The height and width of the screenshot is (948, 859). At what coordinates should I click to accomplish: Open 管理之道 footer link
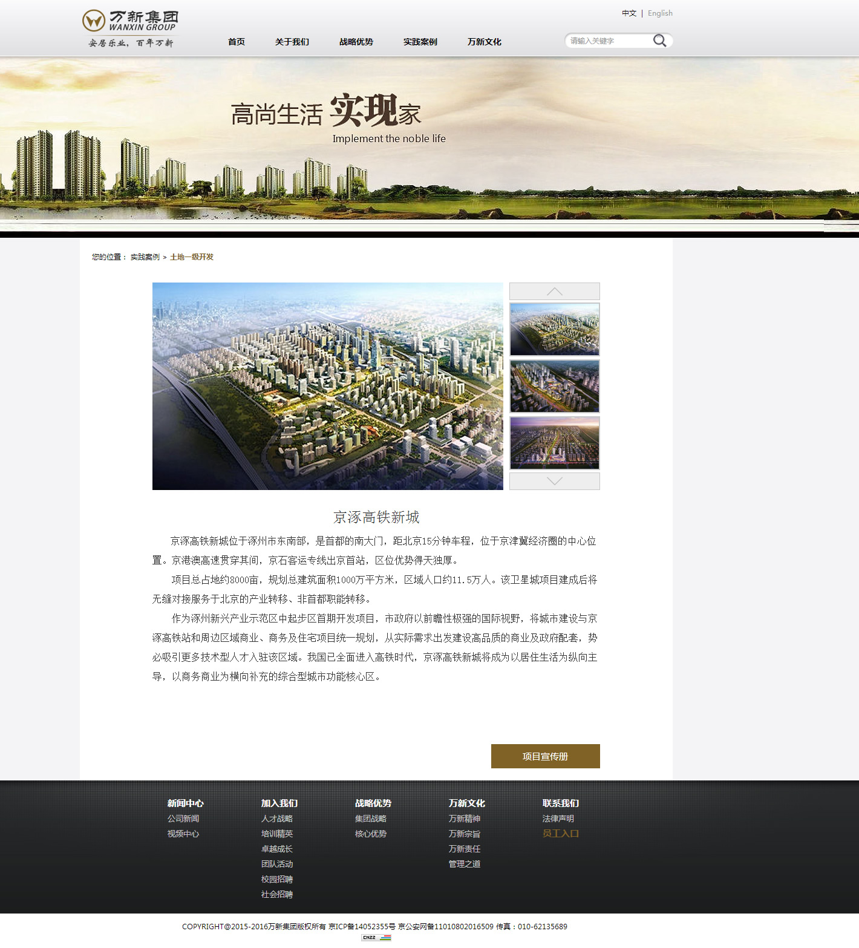[x=465, y=864]
